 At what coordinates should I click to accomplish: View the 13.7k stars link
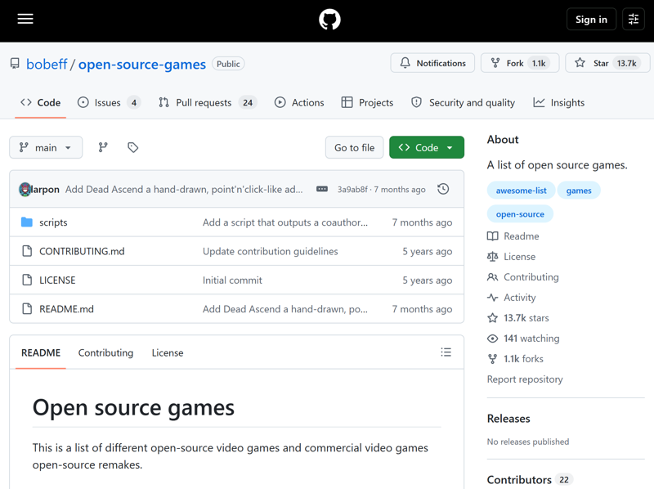(x=517, y=318)
